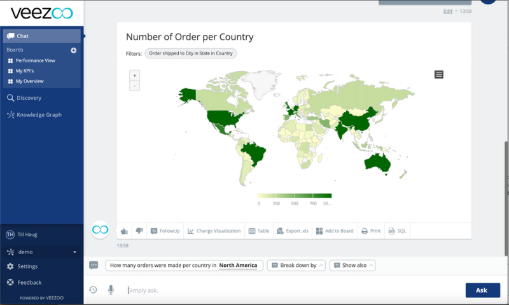The height and width of the screenshot is (305, 509).
Task: Open the Discovery section
Action: click(29, 98)
